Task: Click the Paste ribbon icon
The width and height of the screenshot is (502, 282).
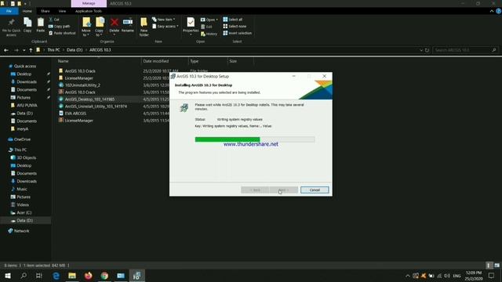Action: 40,22
